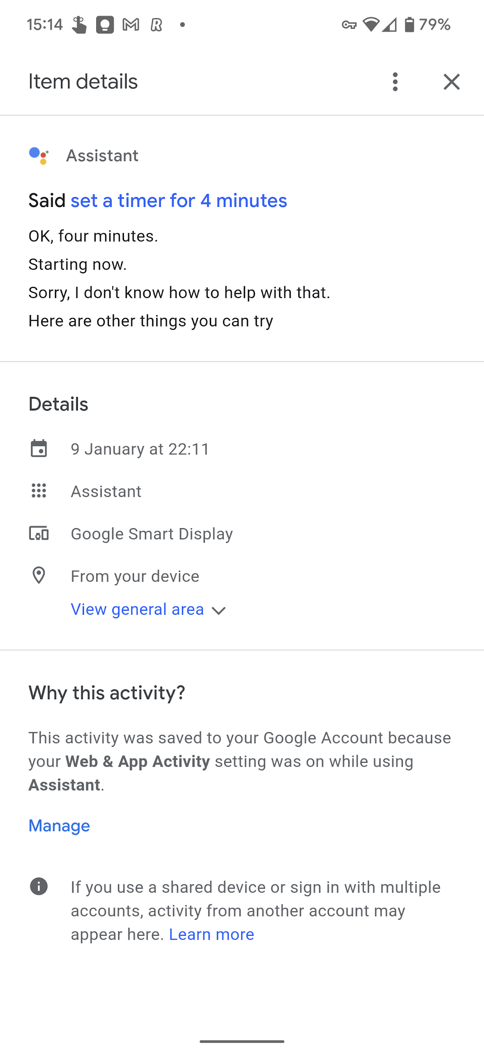Tap the home gesture bar at bottom

[242, 1041]
